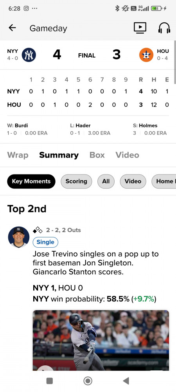176x392 pixels.
Task: Select the All filter chip
Action: [106, 181]
